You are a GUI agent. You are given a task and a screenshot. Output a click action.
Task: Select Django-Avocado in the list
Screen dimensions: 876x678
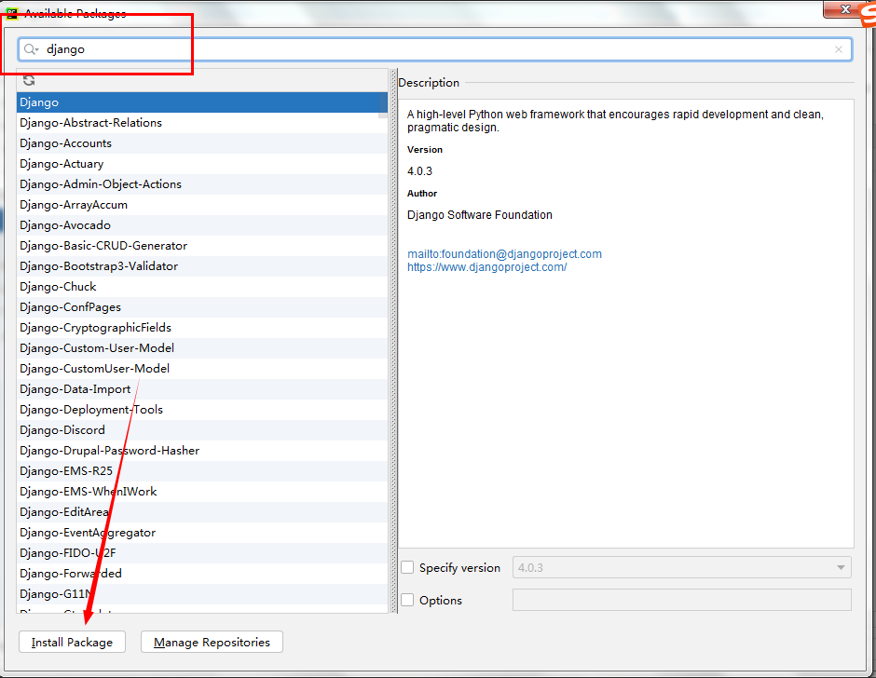pyautogui.click(x=201, y=225)
